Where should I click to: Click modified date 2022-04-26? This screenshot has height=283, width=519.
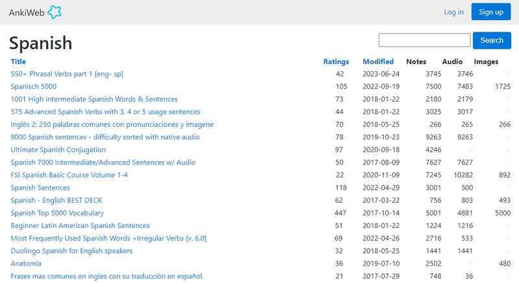click(x=381, y=238)
